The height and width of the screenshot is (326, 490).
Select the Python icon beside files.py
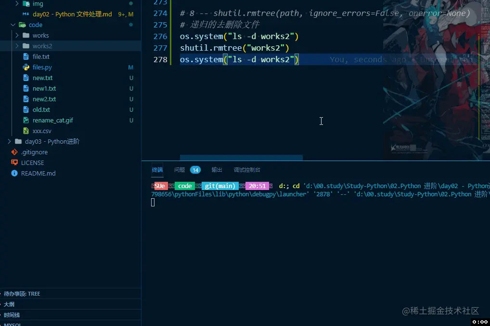(x=26, y=67)
